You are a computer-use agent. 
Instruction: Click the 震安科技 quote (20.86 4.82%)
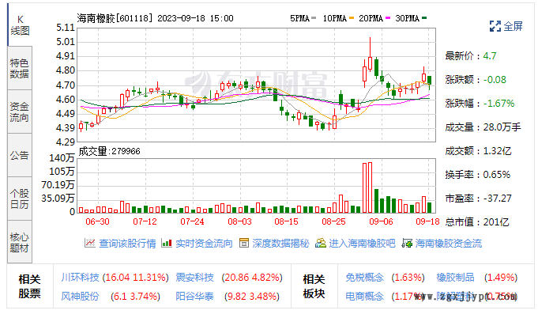[252, 278]
